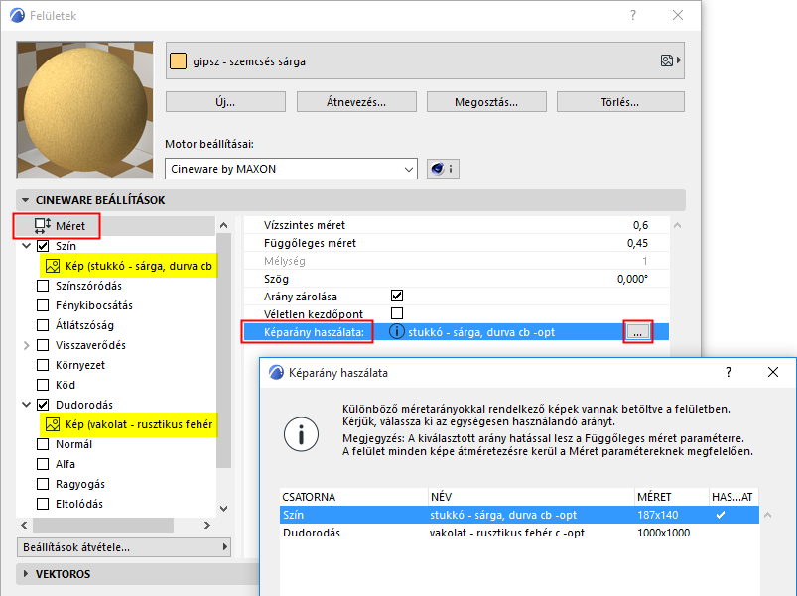The width and height of the screenshot is (797, 596).
Task: Click the channel list scroll down arrow
Action: [223, 508]
